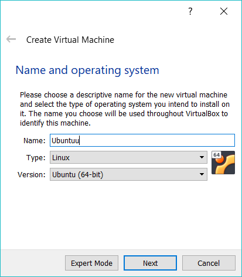Cancel virtual machine creation
Image resolution: width=242 pixels, height=277 pixels.
click(x=209, y=263)
